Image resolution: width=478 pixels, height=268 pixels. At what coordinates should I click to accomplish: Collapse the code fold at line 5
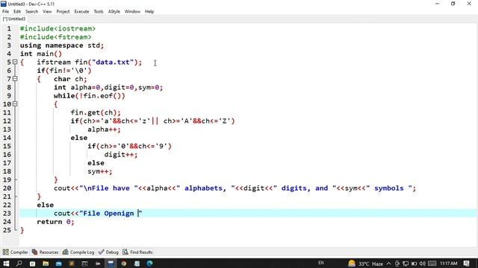pos(15,62)
